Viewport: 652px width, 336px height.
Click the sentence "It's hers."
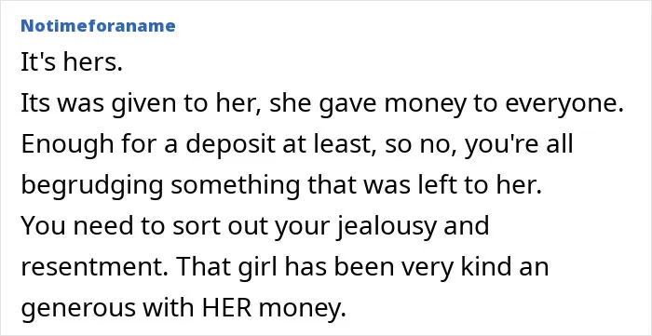coord(72,63)
